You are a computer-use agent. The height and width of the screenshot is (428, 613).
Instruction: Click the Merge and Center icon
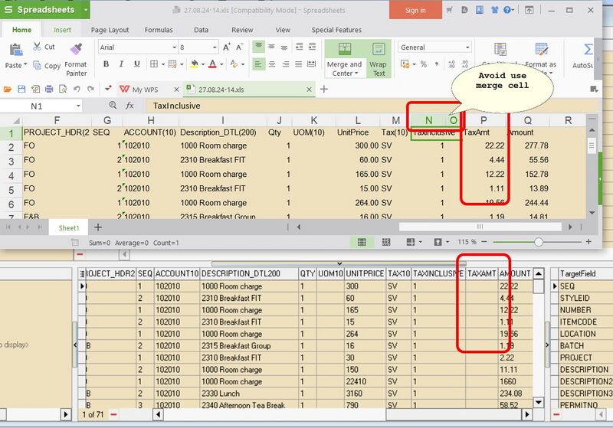coord(344,50)
